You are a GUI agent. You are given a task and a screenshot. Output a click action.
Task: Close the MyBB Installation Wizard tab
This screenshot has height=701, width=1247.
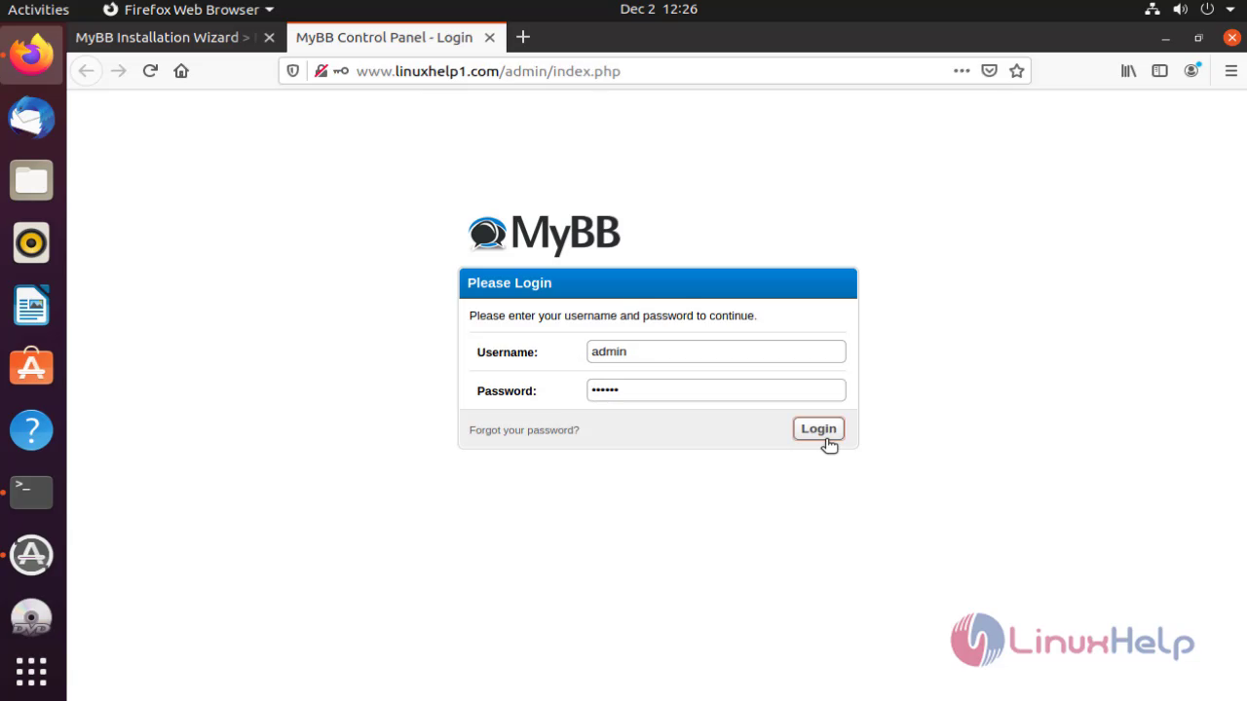270,38
